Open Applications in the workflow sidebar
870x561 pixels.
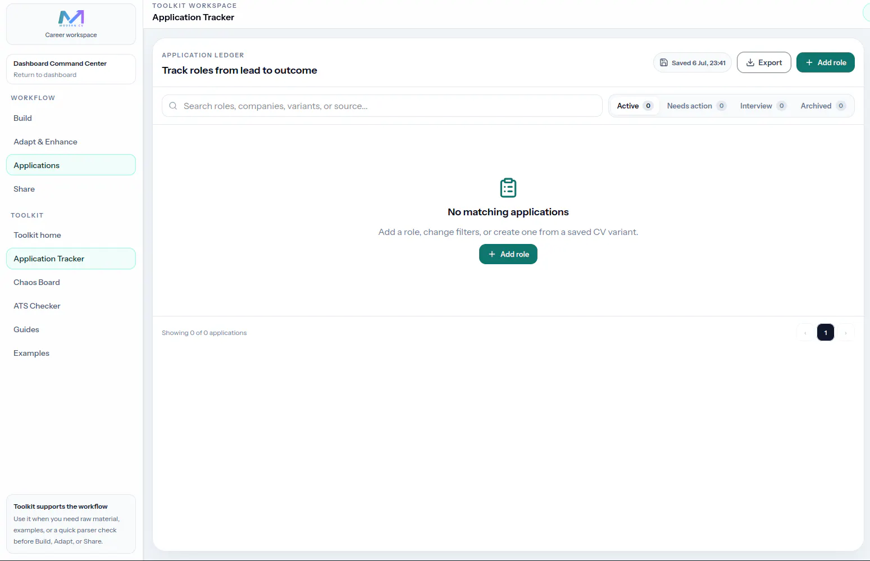point(71,165)
